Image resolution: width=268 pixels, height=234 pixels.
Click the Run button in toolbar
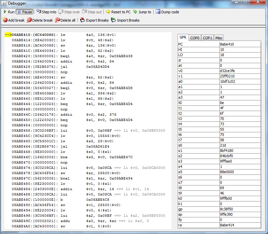[x=9, y=12]
